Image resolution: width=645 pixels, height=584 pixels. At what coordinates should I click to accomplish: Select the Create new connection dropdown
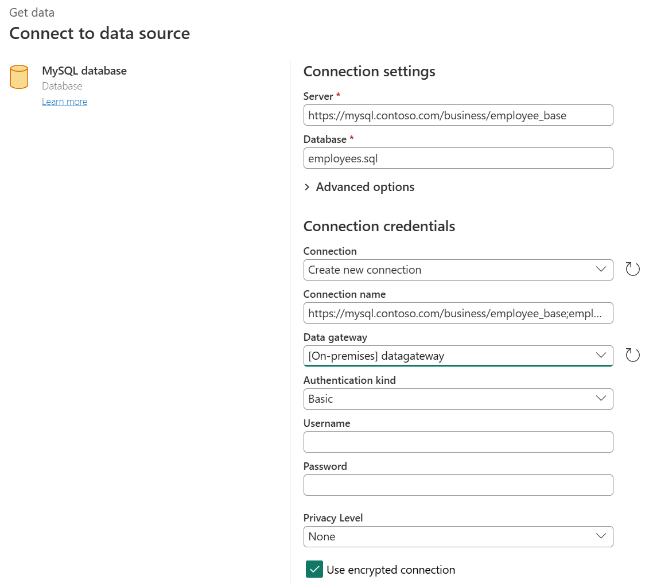458,270
